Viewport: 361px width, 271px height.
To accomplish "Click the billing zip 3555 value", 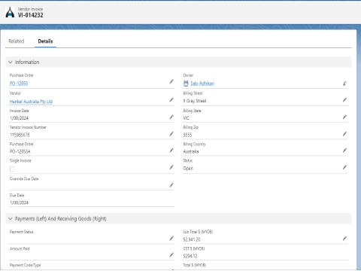I will click(187, 135).
